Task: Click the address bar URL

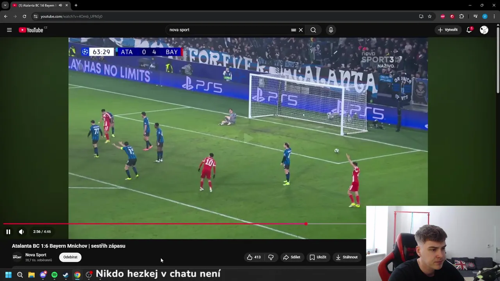Action: [71, 16]
